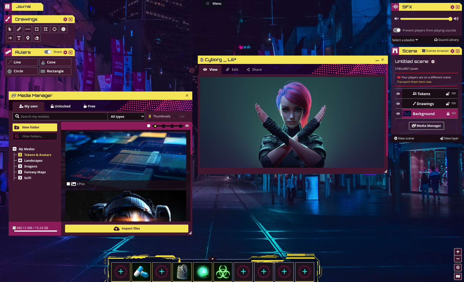
Task: Select the pencil drawing tool
Action: tap(19, 29)
